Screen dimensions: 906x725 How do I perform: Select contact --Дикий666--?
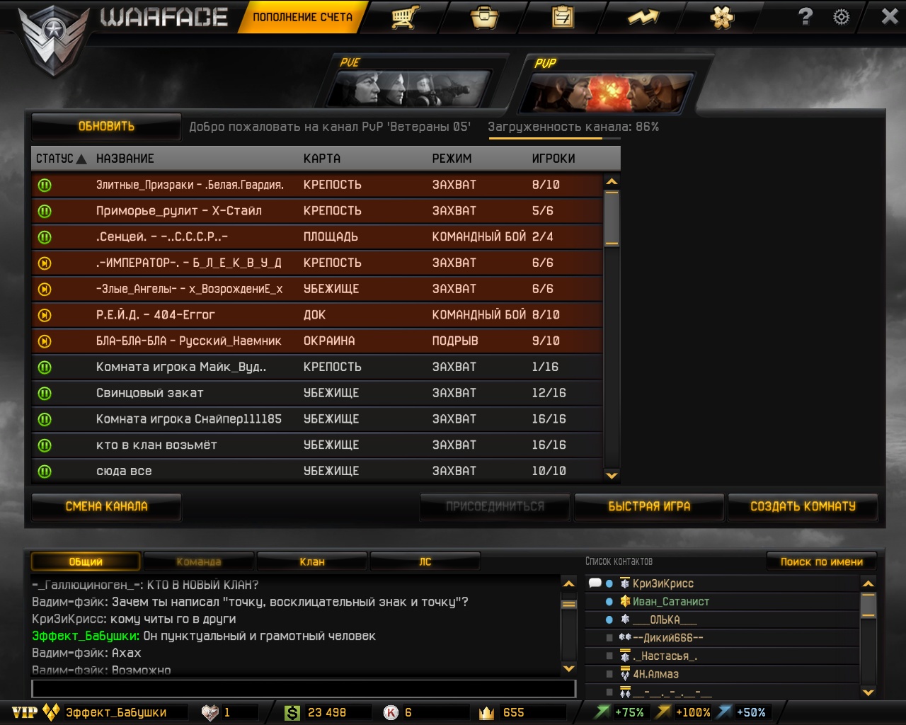(x=722, y=638)
